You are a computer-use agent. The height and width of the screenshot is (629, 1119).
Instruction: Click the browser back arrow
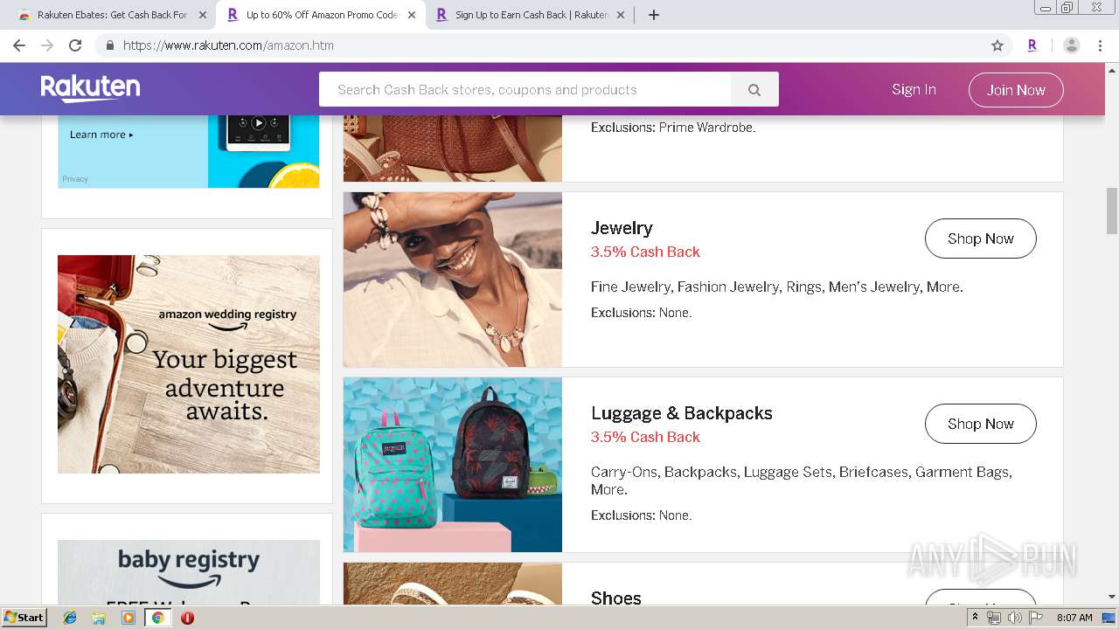point(19,45)
